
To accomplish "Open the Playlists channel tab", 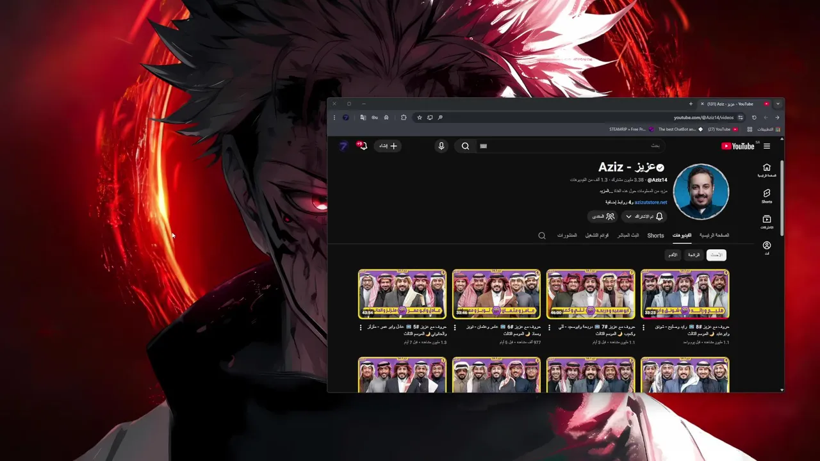I will (x=597, y=235).
